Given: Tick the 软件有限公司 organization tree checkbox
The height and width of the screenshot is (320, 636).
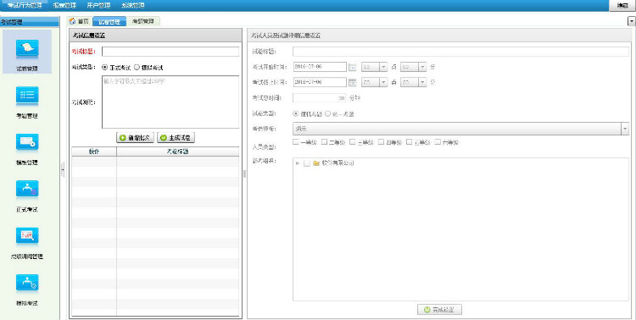Looking at the screenshot, I should point(307,163).
